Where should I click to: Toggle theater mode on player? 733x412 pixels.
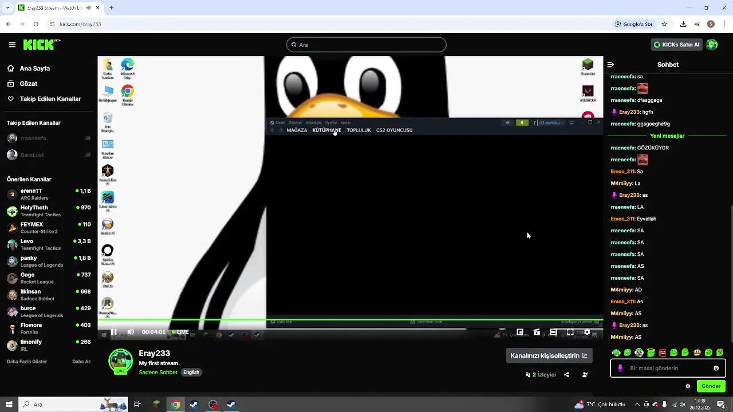click(553, 332)
